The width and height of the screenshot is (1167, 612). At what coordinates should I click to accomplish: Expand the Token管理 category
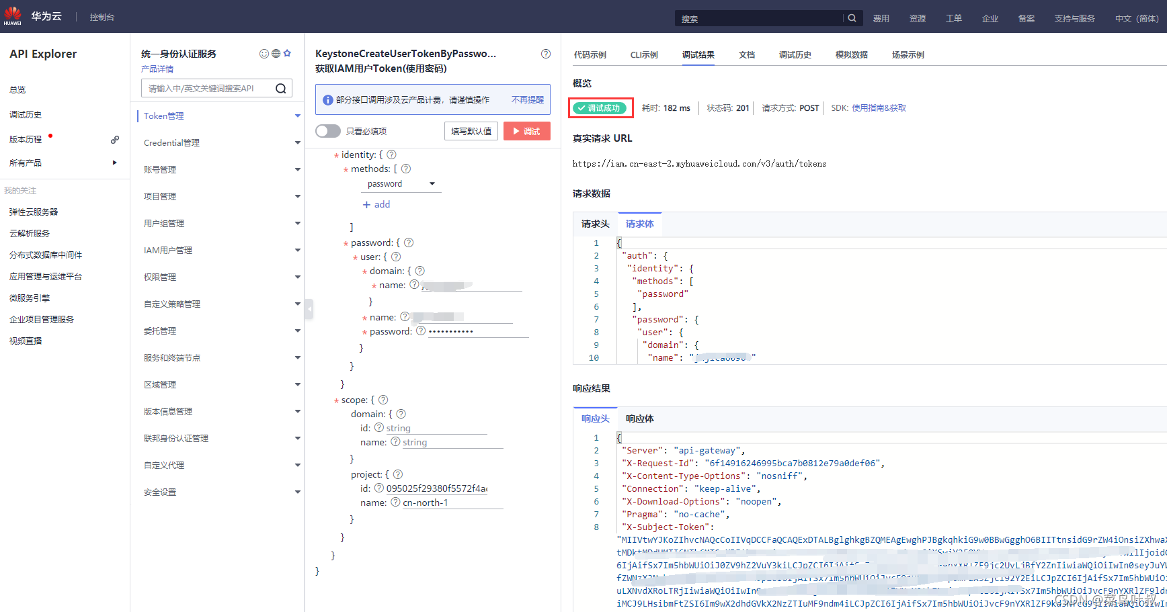297,116
